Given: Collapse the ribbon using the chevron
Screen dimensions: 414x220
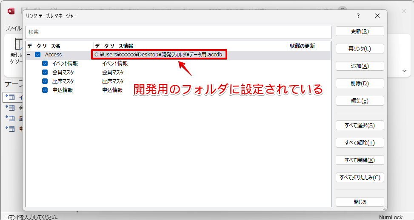Looking at the screenshot, I should pyautogui.click(x=404, y=71).
